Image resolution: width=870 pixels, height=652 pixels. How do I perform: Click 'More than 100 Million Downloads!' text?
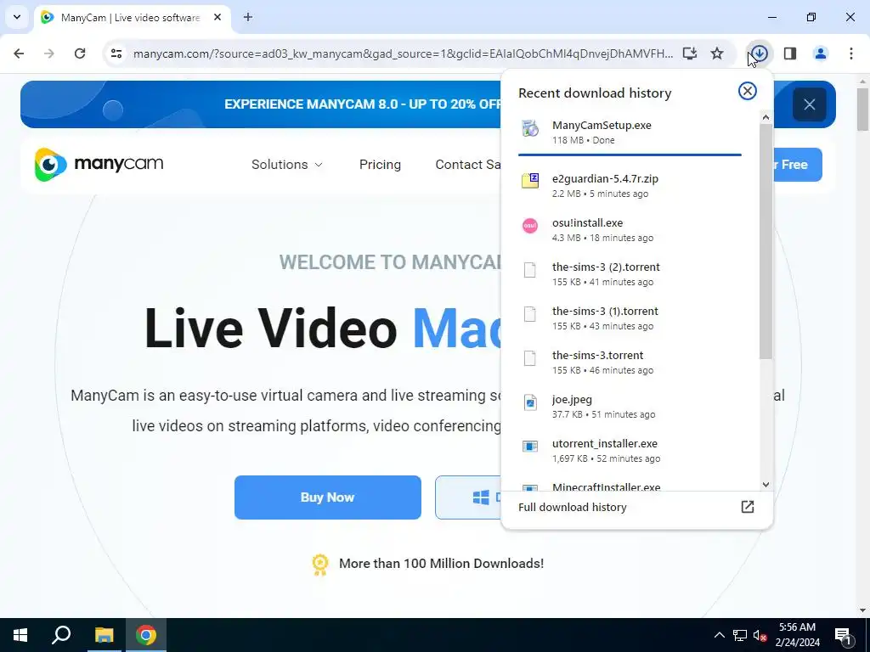[x=441, y=564]
